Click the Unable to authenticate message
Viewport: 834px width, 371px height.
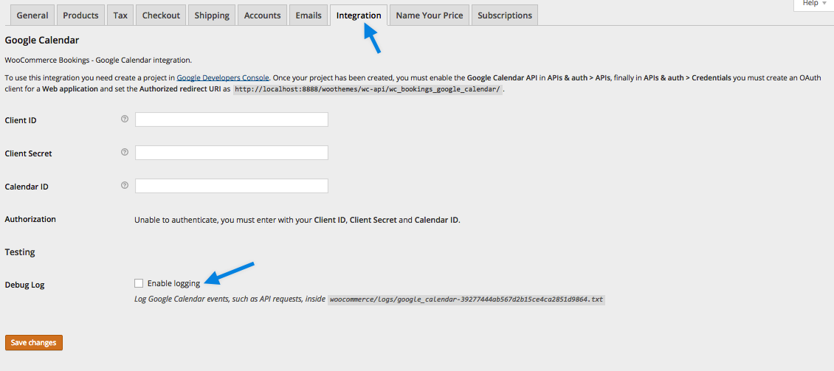pos(297,220)
